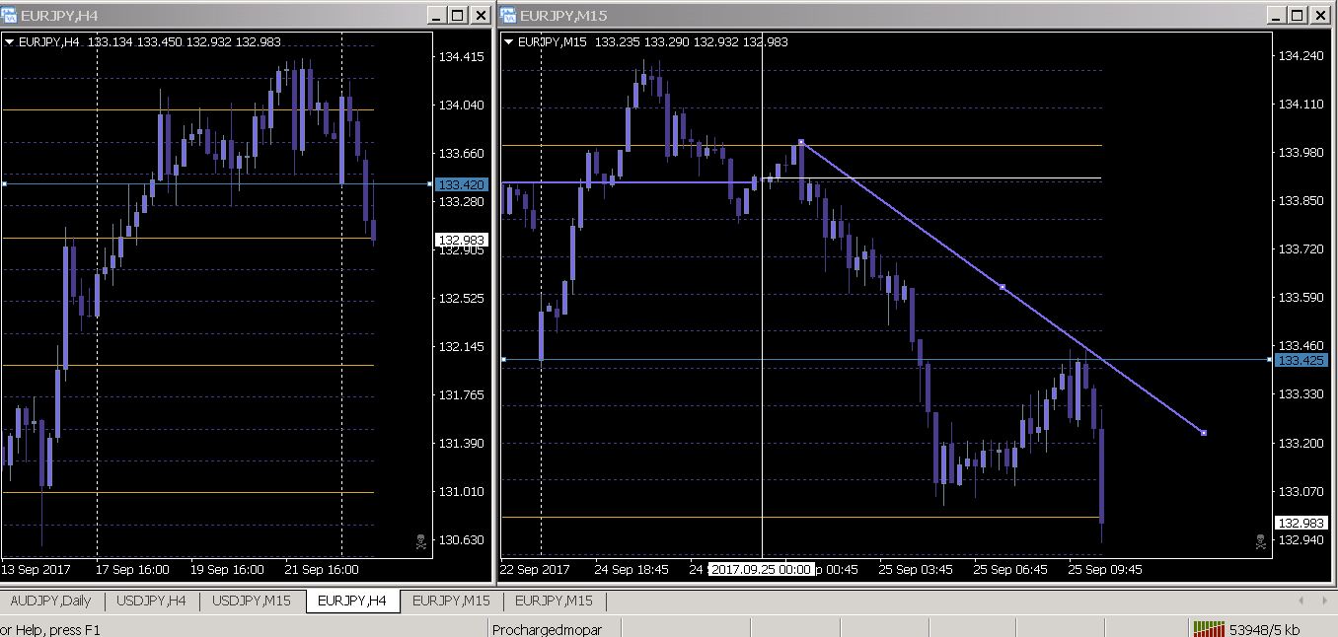Click the 134.240 price on the M15 price scale
Viewport: 1338px width, 637px height.
[1301, 55]
